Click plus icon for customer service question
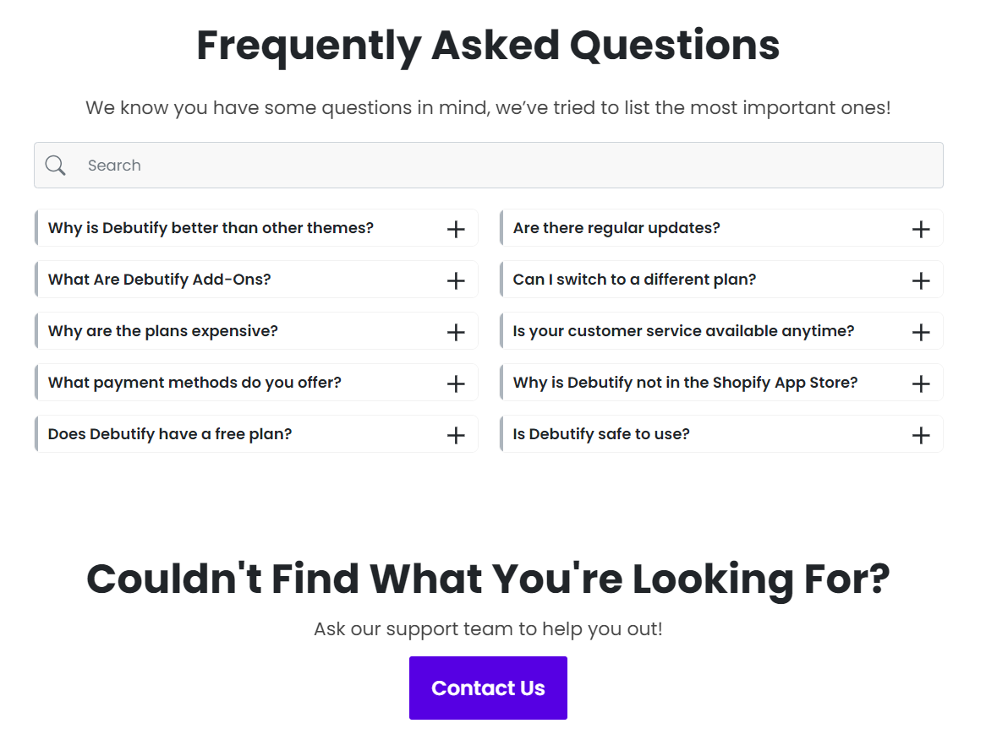 [921, 332]
